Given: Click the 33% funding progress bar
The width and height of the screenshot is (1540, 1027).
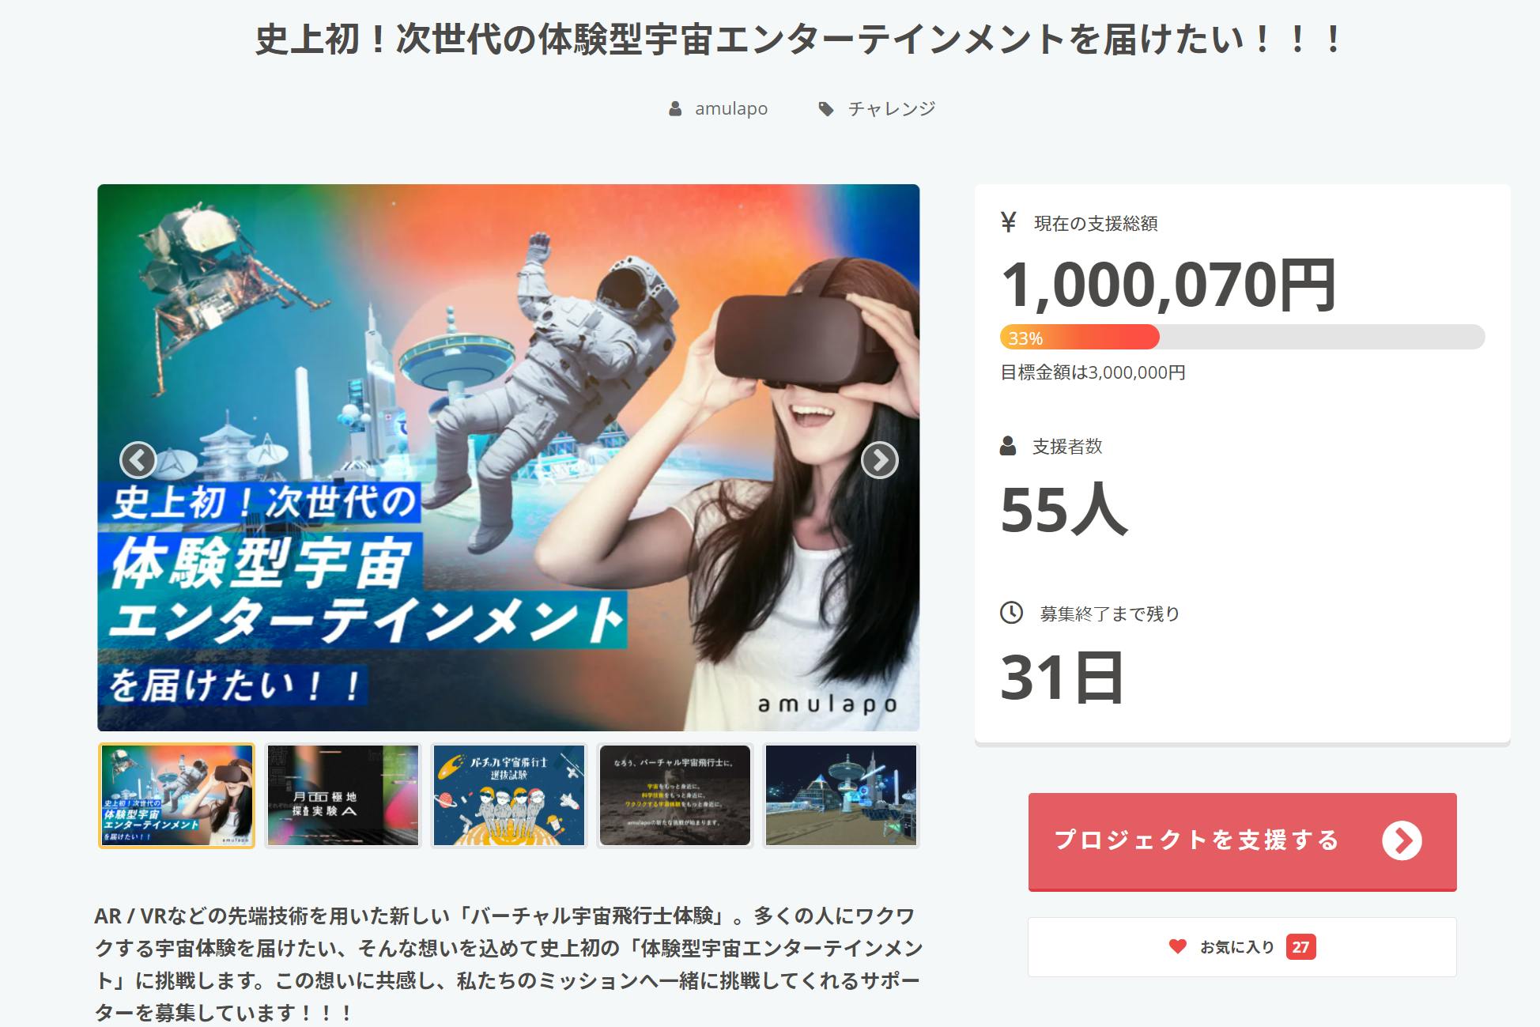Looking at the screenshot, I should click(1242, 338).
